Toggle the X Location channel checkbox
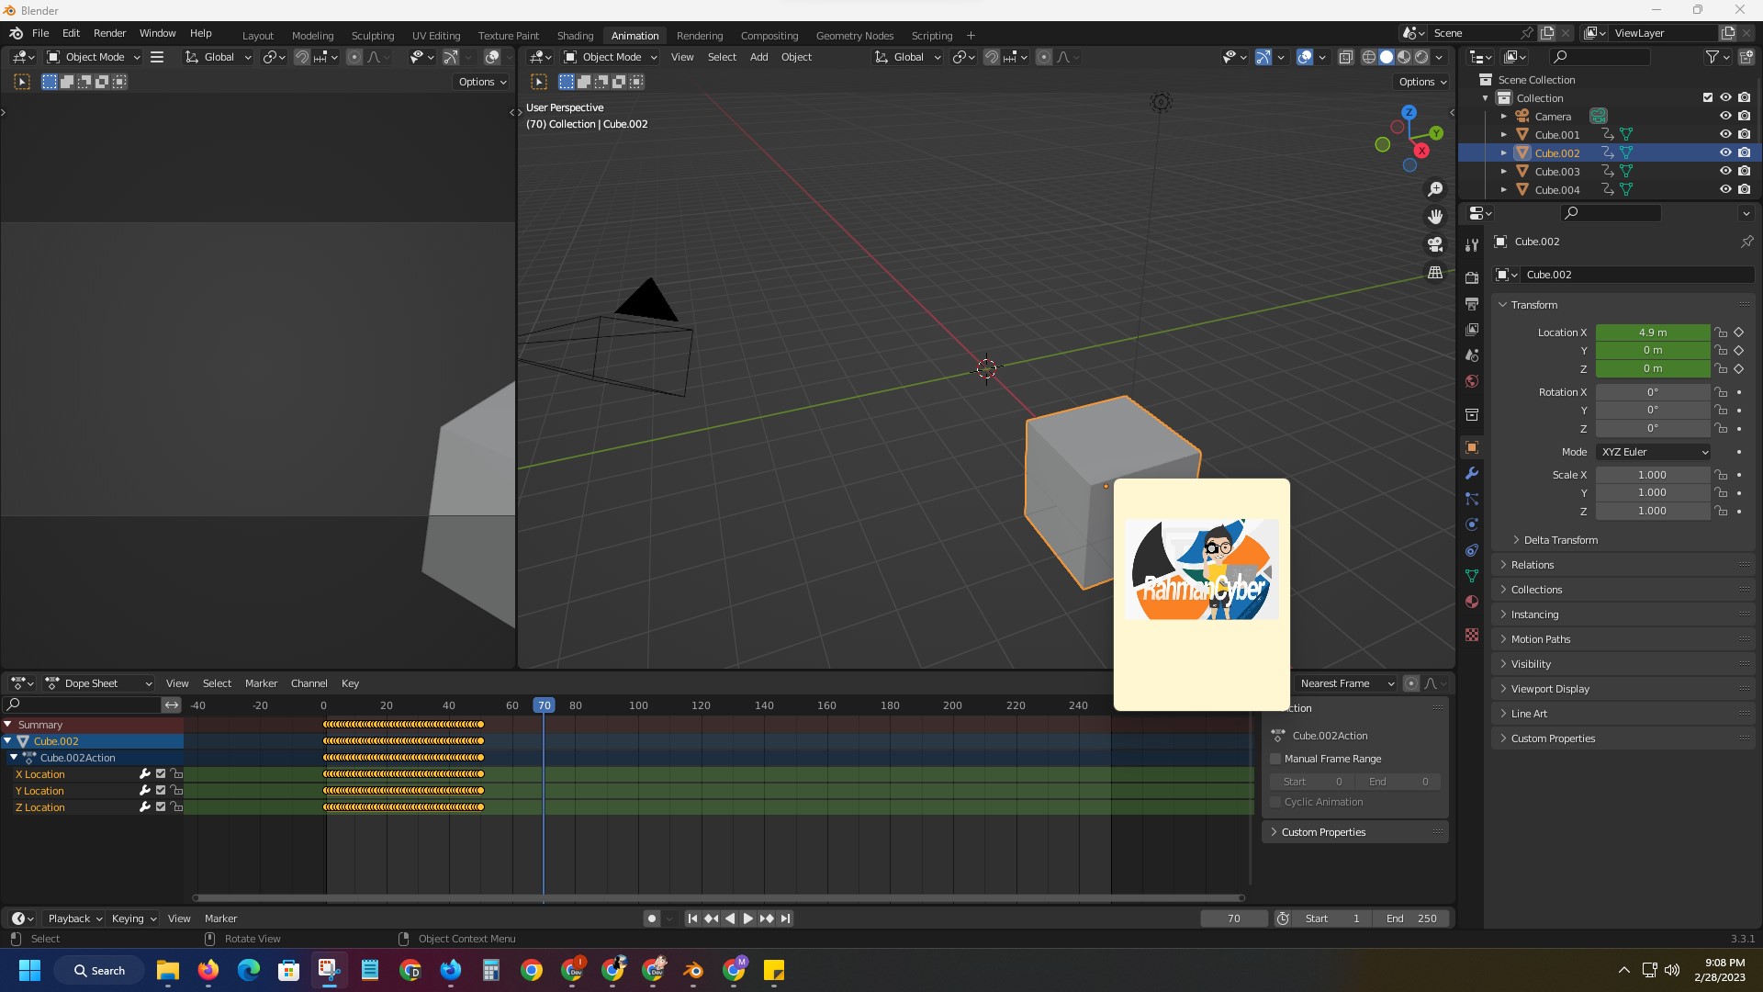 [161, 774]
